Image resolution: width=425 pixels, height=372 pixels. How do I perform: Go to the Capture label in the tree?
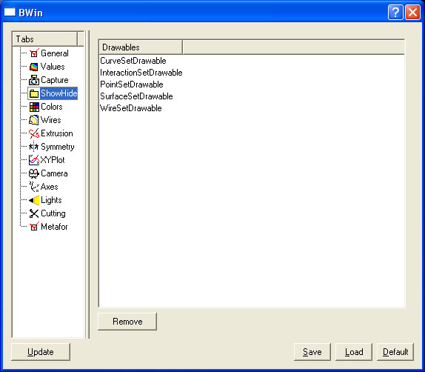(55, 80)
